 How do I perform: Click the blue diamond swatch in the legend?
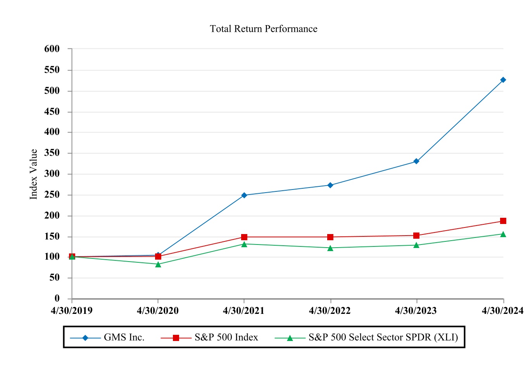[x=85, y=338]
